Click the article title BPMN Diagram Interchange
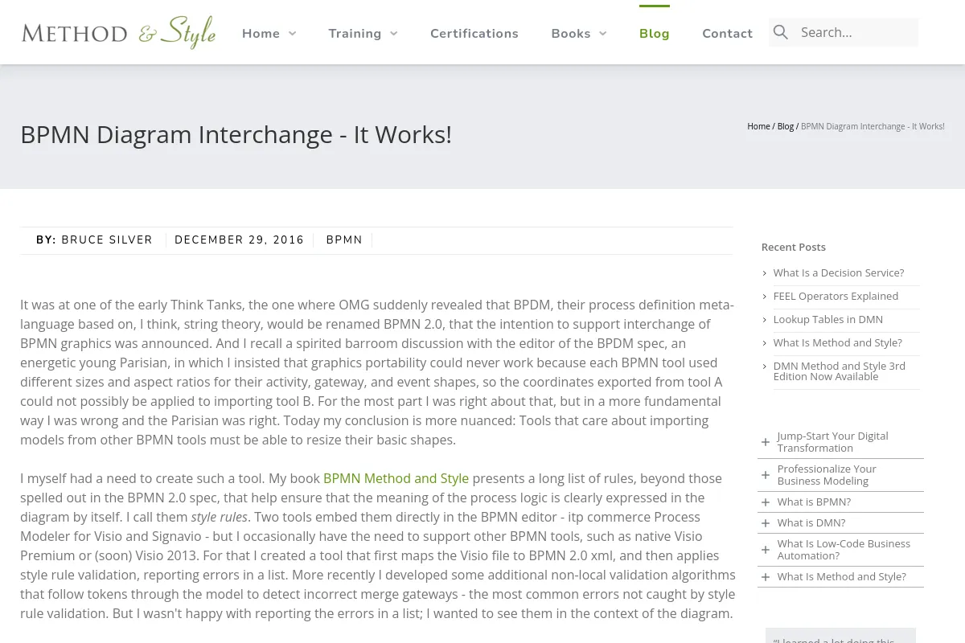Image resolution: width=965 pixels, height=643 pixels. pyautogui.click(x=236, y=134)
